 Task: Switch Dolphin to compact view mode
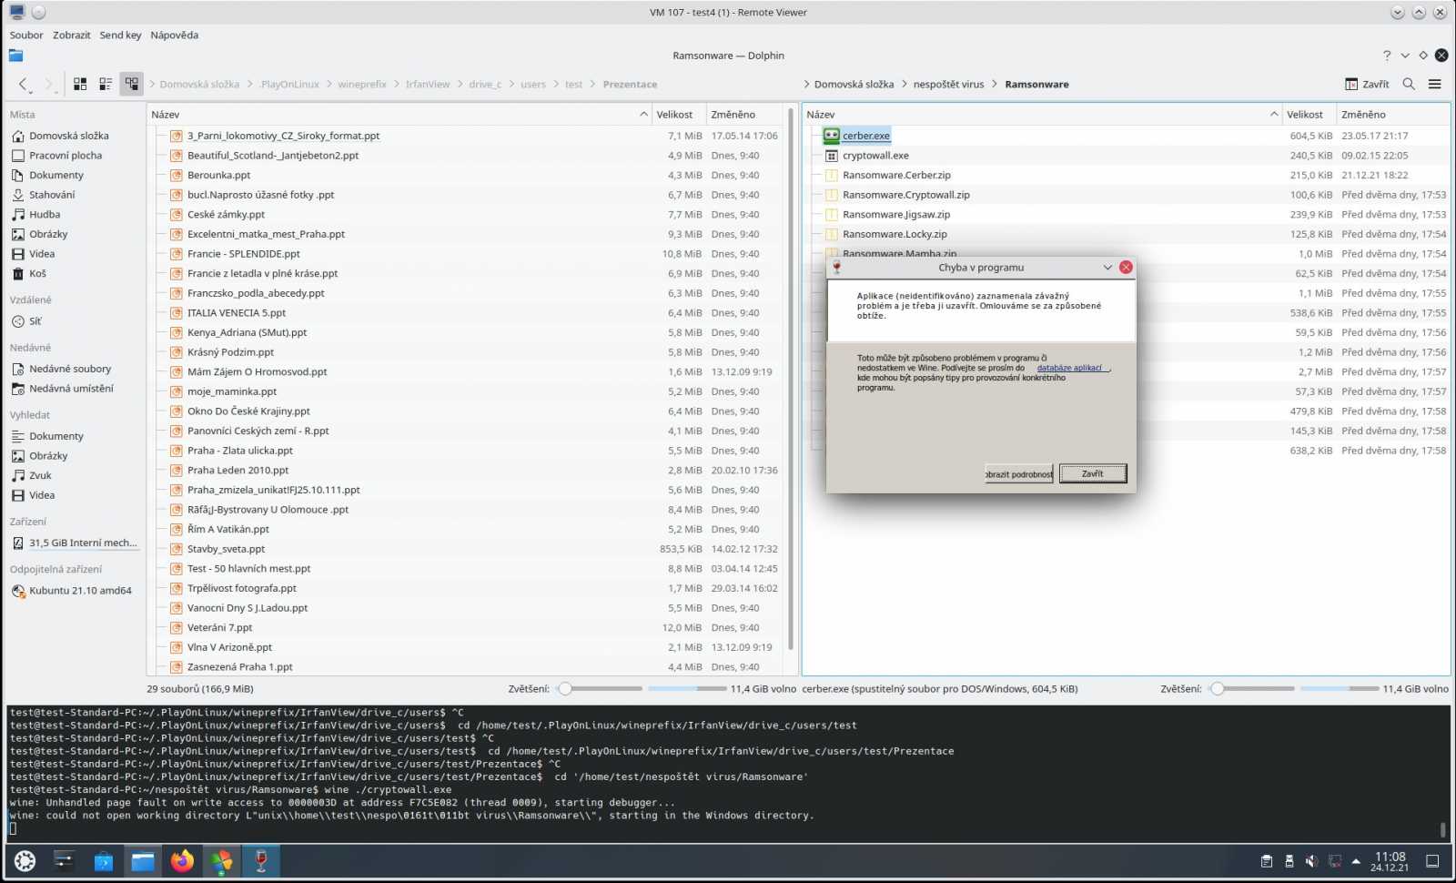point(106,84)
